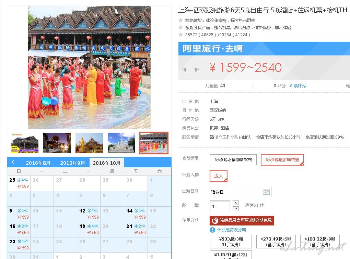Click the quantity input field
The image size is (350, 259).
coord(220,206)
